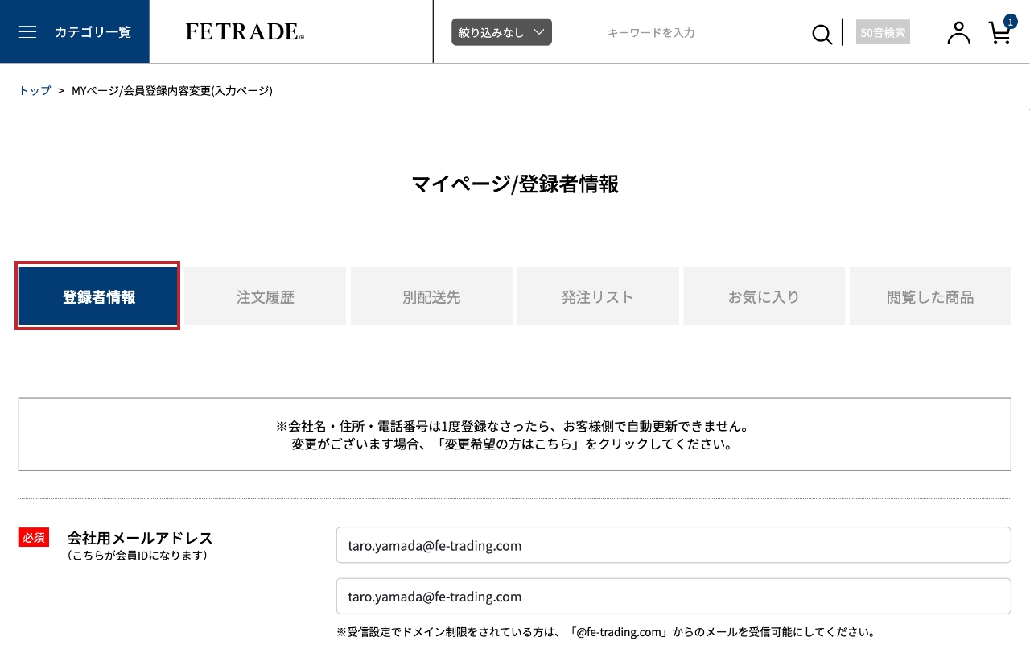View the 閲覧した商品 tab
Viewport: 1030px width, 649px height.
[x=930, y=297]
